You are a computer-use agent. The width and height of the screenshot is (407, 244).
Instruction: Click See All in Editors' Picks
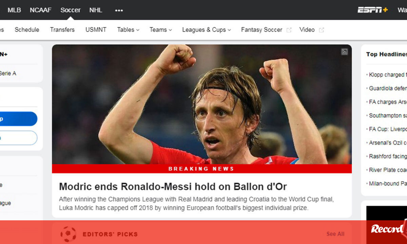coord(335,234)
